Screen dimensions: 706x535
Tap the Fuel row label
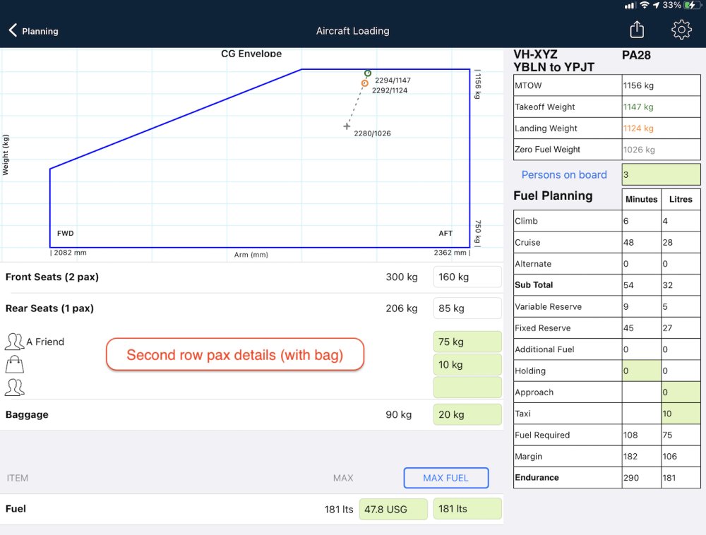point(16,508)
